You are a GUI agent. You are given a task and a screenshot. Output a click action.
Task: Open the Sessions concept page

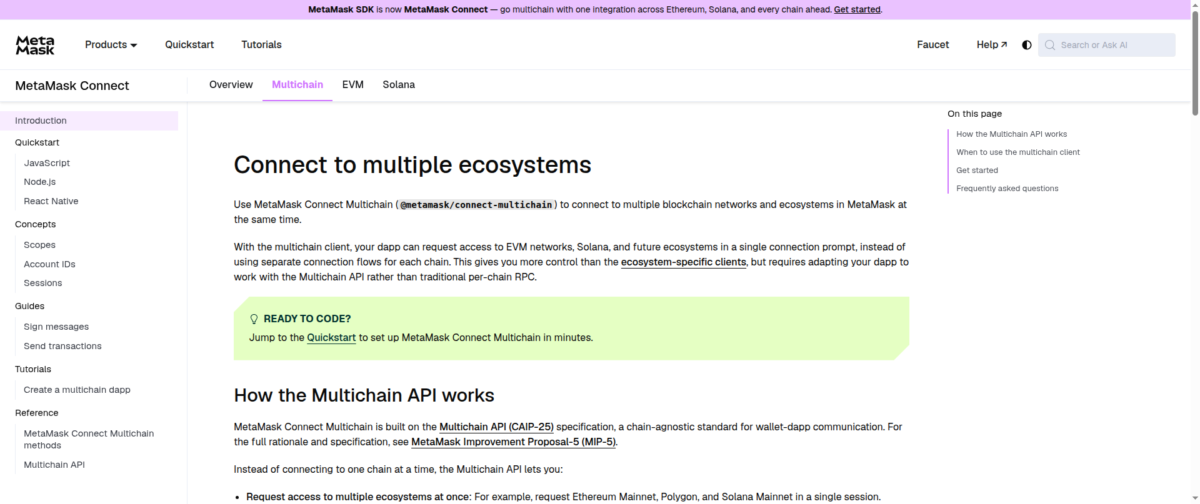point(43,283)
